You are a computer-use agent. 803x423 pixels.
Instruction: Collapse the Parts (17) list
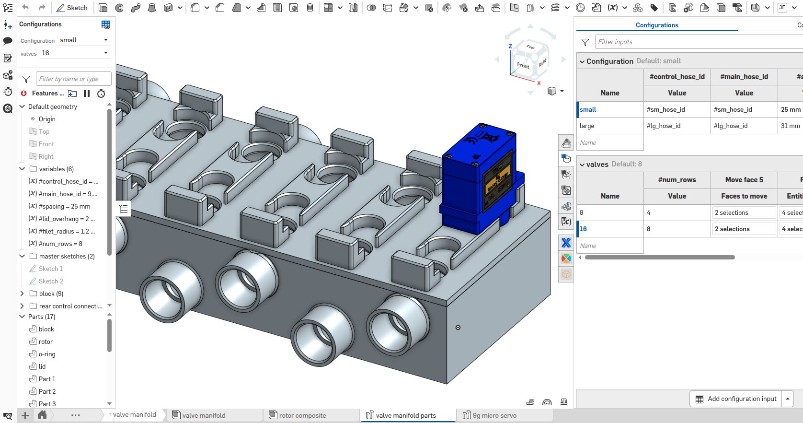pyautogui.click(x=22, y=317)
